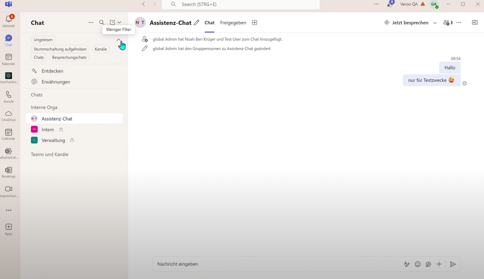The image size is (484, 279).
Task: Toggle the Kanäle filter chip
Action: click(x=101, y=49)
